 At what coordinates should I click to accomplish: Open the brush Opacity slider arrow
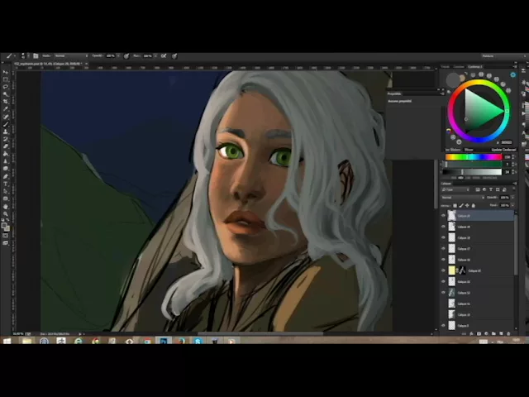tap(118, 55)
